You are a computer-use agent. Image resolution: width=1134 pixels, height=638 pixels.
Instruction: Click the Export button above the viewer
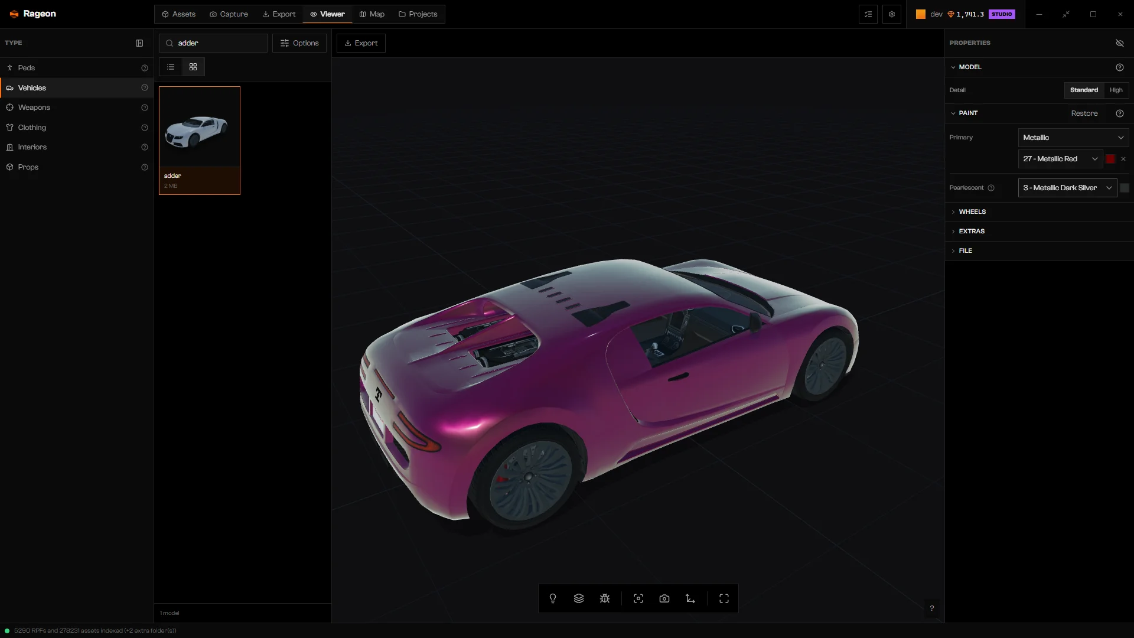pos(361,43)
